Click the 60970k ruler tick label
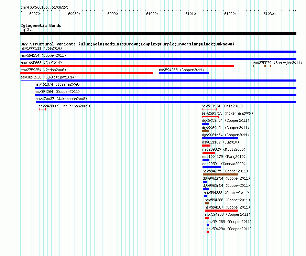 pyautogui.click(x=35, y=14)
